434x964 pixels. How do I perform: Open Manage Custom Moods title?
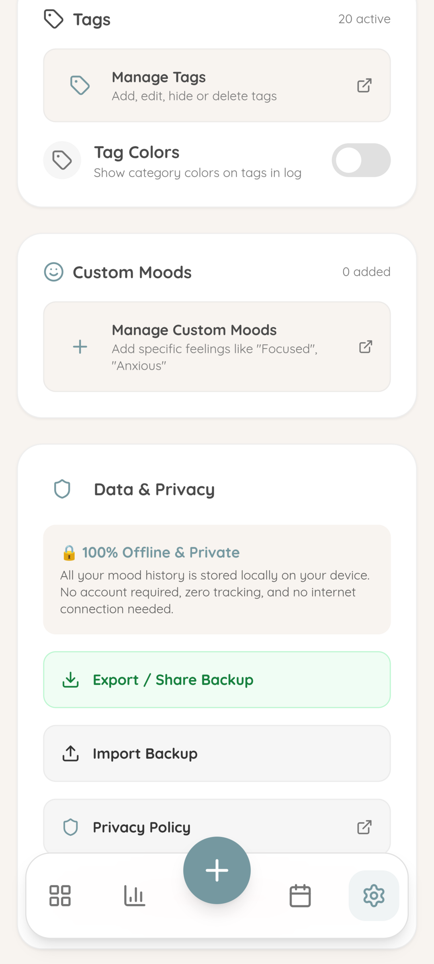point(194,330)
